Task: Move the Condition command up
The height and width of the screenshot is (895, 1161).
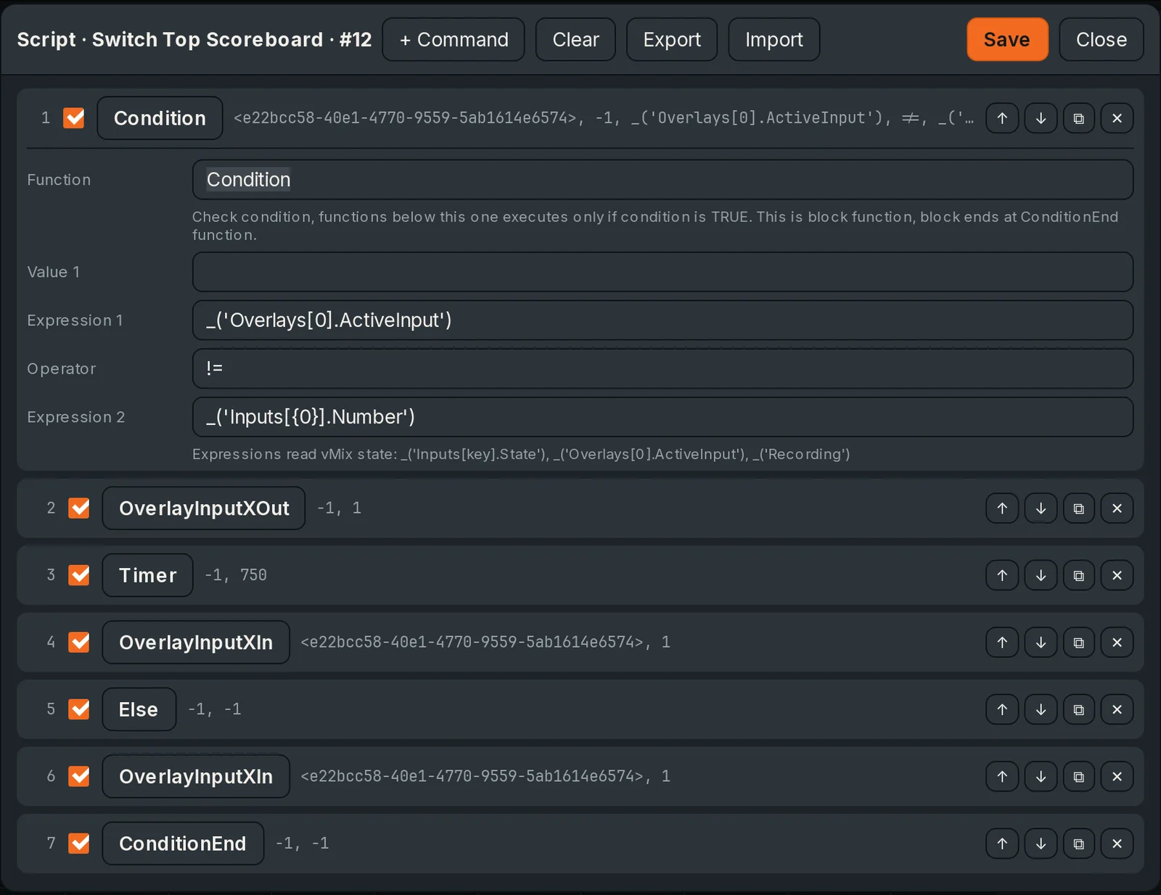Action: pyautogui.click(x=1002, y=118)
